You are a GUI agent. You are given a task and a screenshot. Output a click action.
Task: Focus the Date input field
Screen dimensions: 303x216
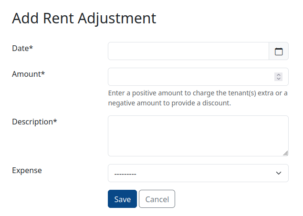tap(188, 51)
